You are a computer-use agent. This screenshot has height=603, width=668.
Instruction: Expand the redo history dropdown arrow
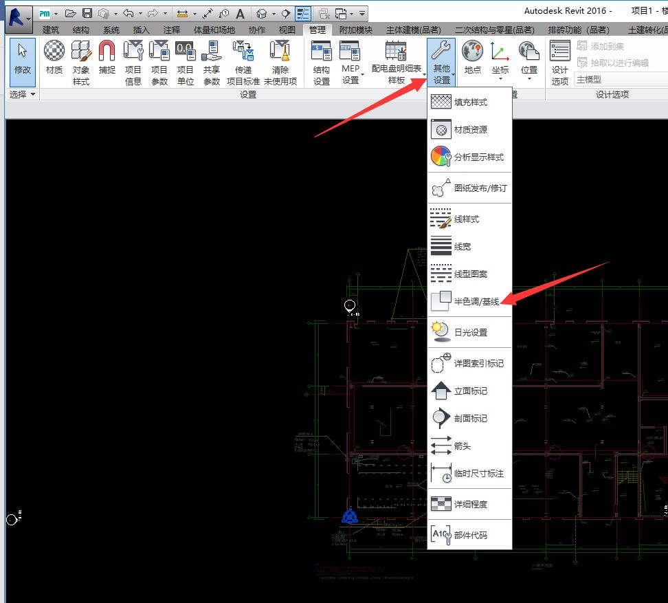click(x=165, y=14)
